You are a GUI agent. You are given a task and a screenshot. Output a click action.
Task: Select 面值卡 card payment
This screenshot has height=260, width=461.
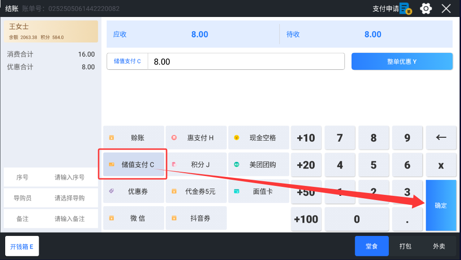(x=259, y=191)
